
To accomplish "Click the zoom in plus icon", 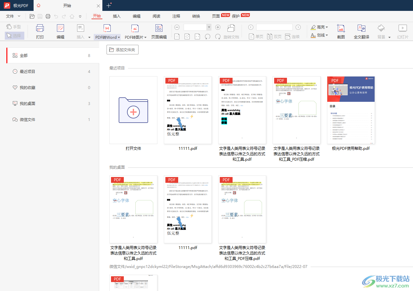I will click(x=218, y=28).
